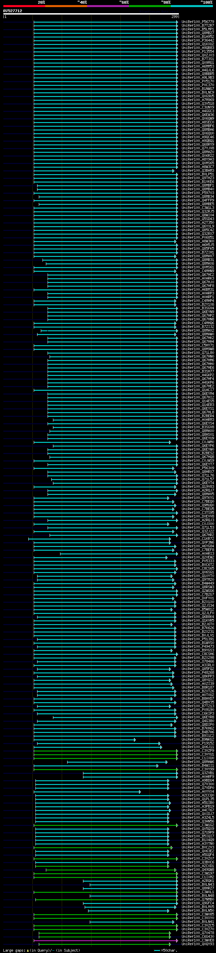Click the green alignment bar for UniRef100_C3W1G2
The height and width of the screenshot is (953, 216).
click(x=106, y=825)
